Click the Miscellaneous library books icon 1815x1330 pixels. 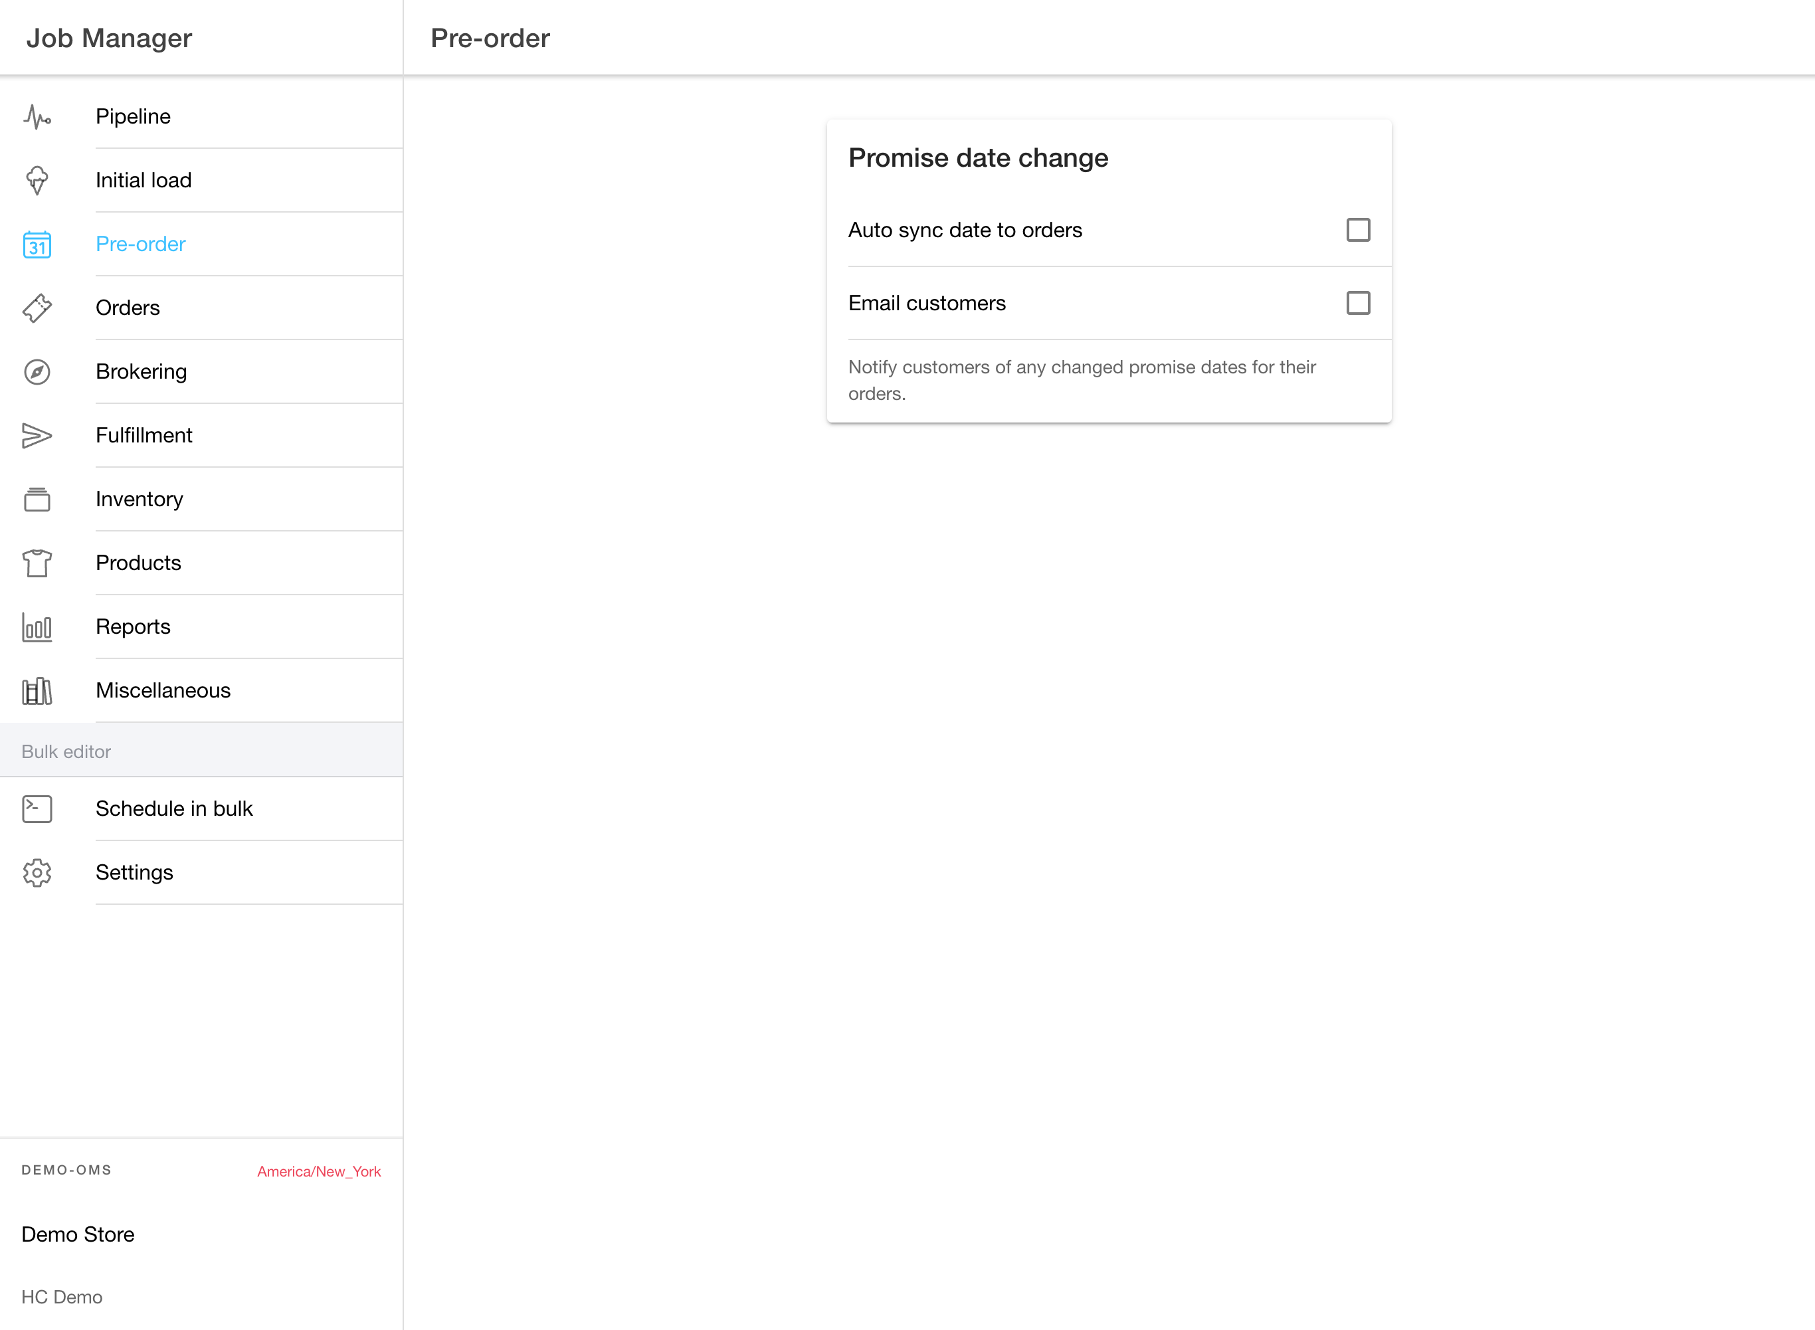tap(37, 690)
